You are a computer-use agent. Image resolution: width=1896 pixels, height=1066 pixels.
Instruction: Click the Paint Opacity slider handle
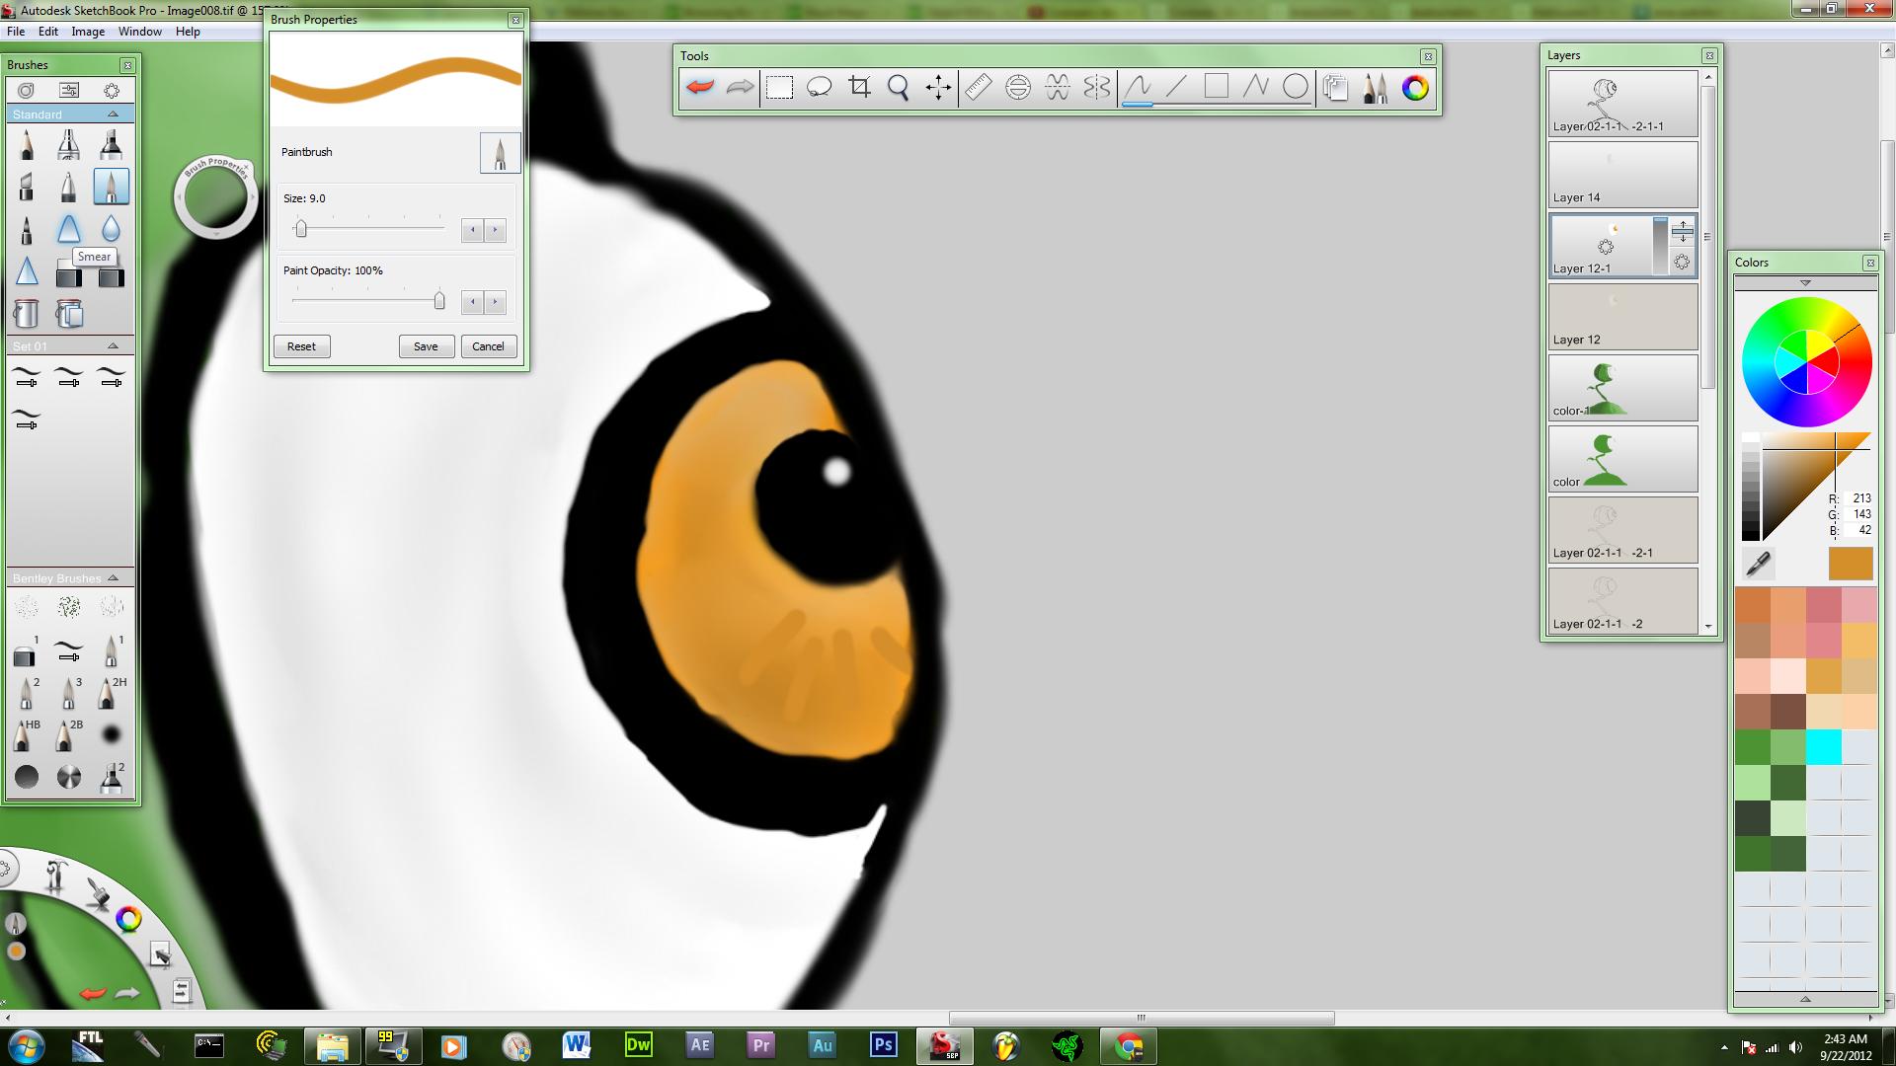coord(439,301)
